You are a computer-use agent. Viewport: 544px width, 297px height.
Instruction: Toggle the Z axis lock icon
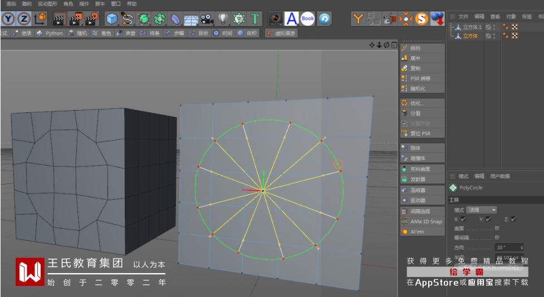click(x=24, y=19)
